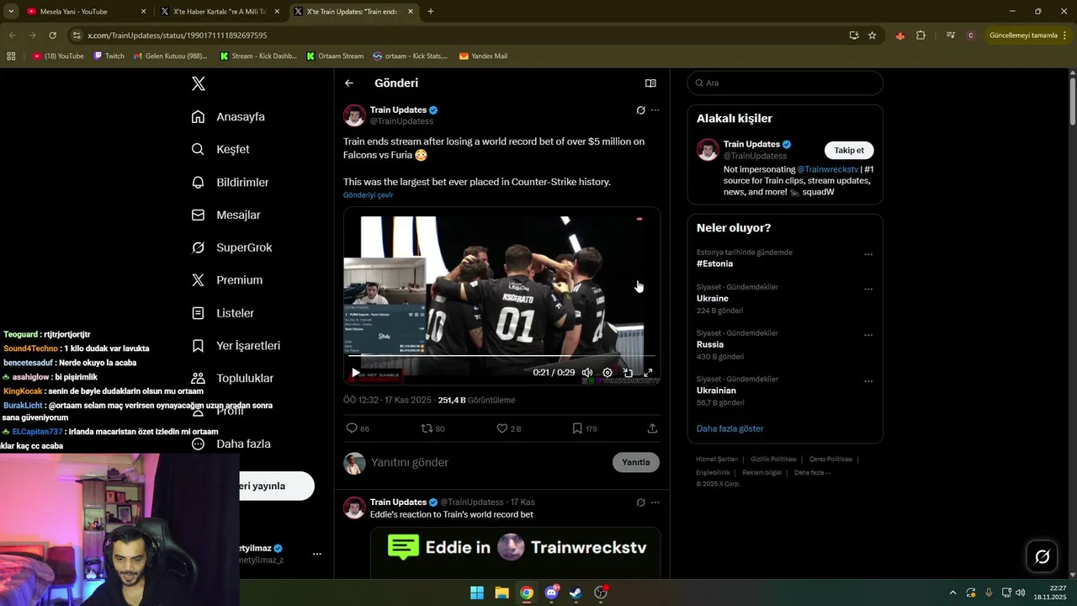Play the tweet video

(x=356, y=373)
